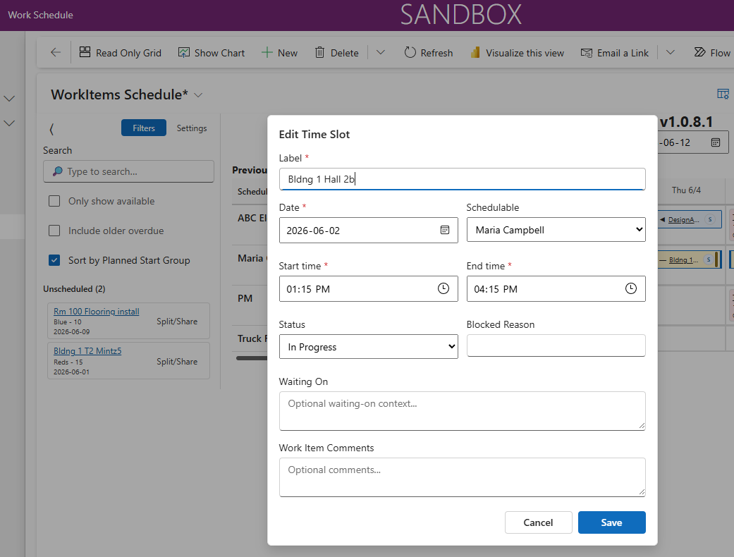
Task: Click the horizontal scrollbar under Truck row
Action: (252, 358)
